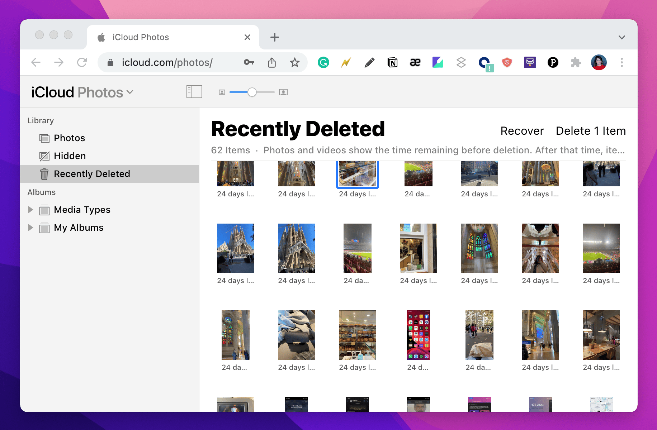
Task: Open the red shield ad blocker extension
Action: 507,62
